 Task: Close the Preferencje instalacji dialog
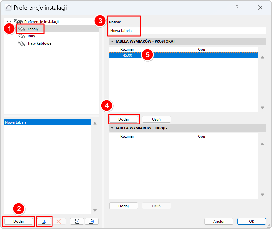point(260,8)
